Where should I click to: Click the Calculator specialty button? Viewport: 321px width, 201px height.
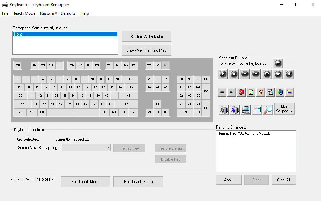click(256, 110)
